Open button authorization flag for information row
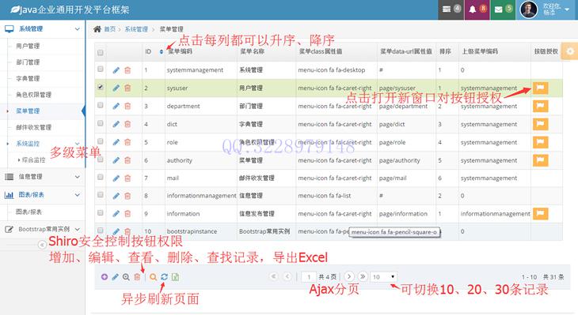578x315 pixels. coord(541,213)
